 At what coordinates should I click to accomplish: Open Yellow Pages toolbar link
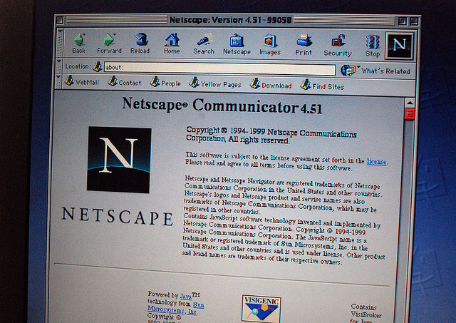[x=215, y=84]
